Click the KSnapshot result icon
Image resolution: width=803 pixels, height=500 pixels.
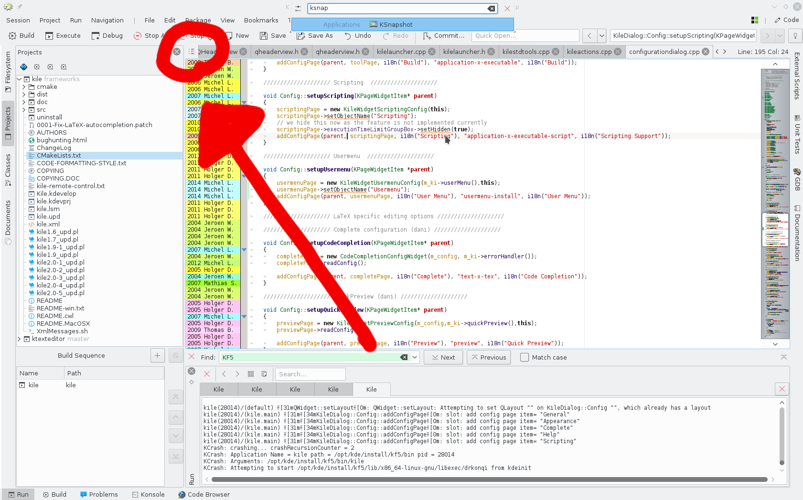(373, 24)
